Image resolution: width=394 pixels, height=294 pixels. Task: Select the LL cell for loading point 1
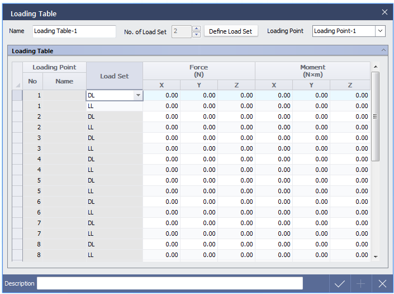tap(114, 106)
